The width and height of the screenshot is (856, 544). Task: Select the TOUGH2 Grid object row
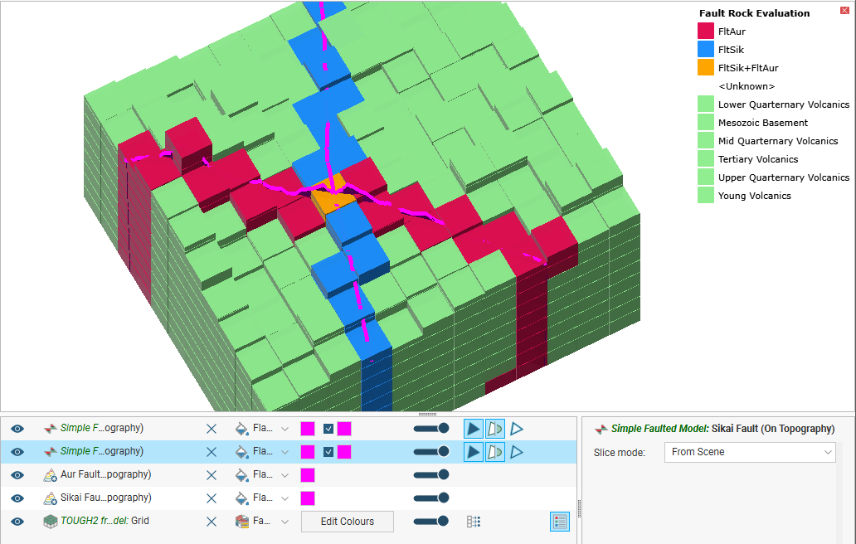pyautogui.click(x=105, y=522)
